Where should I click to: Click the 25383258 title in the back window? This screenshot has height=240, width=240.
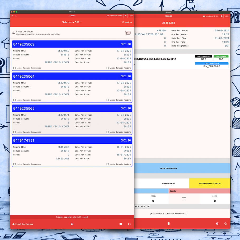(x=168, y=23)
